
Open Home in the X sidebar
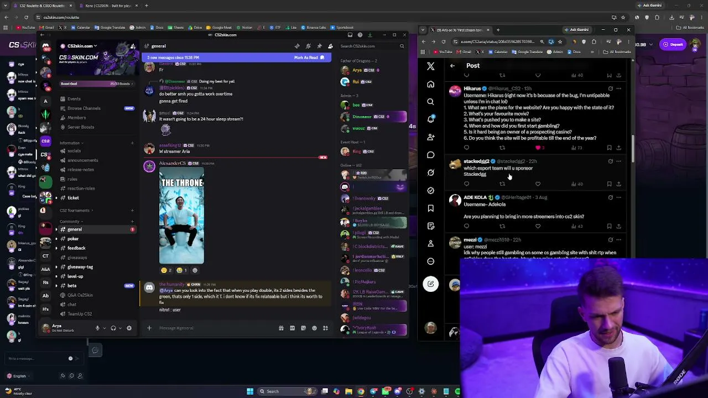(430, 84)
